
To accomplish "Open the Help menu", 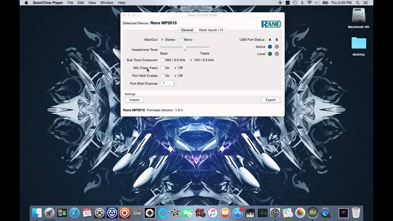I will (x=122, y=3).
